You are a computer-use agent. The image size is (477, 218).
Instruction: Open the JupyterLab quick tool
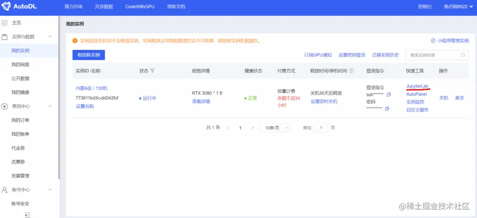(417, 86)
